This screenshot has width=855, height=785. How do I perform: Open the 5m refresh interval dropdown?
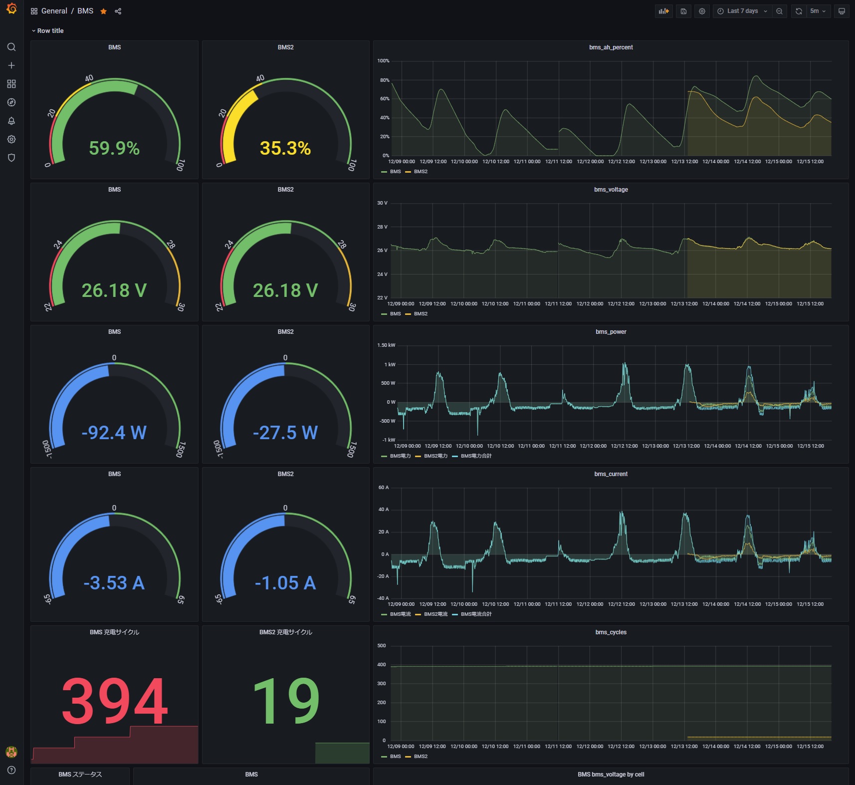click(x=818, y=11)
